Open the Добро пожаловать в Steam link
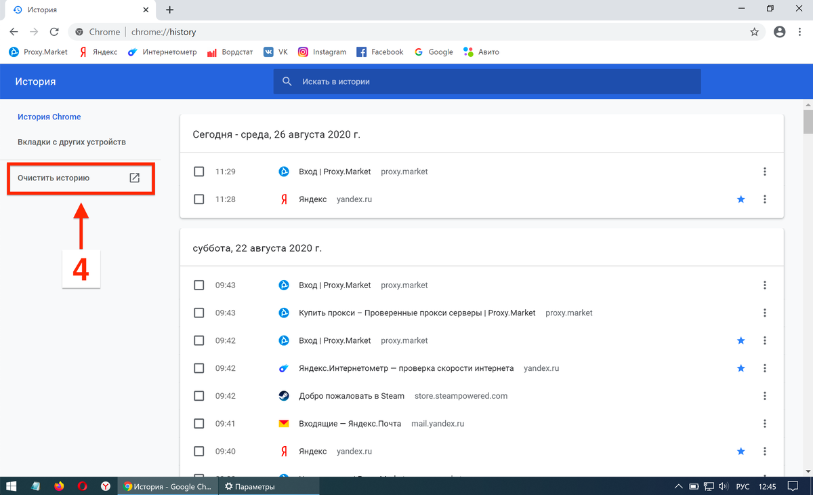This screenshot has width=813, height=495. pos(352,396)
